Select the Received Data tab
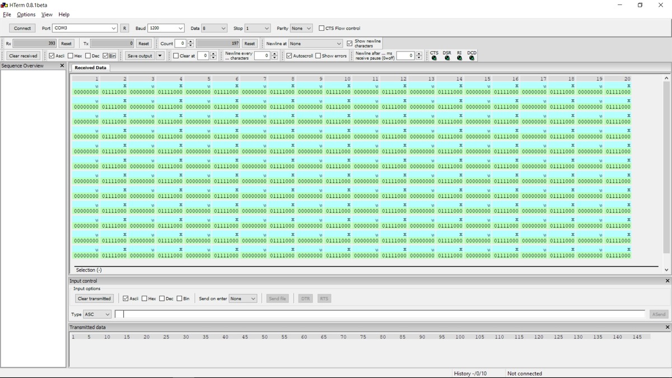The width and height of the screenshot is (672, 378). [90, 67]
